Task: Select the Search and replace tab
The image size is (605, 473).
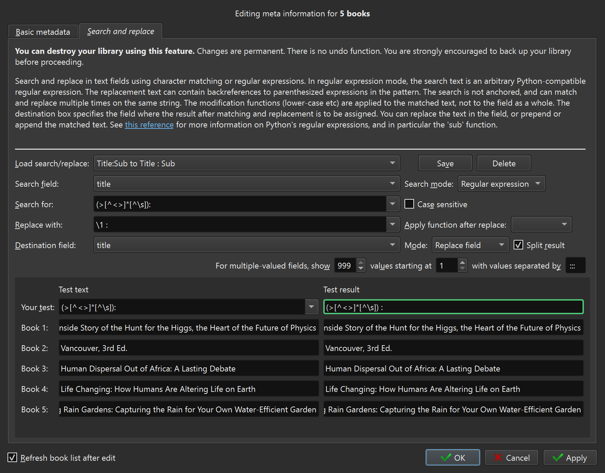Action: point(121,31)
